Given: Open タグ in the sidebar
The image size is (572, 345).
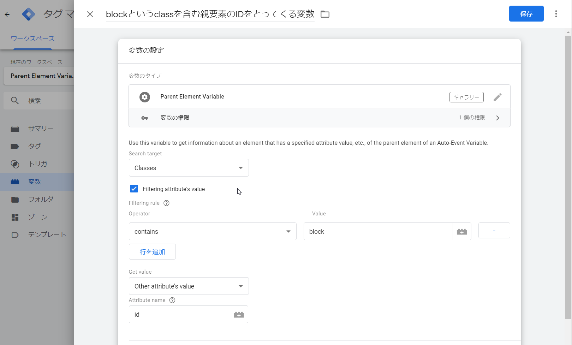Looking at the screenshot, I should [x=37, y=147].
